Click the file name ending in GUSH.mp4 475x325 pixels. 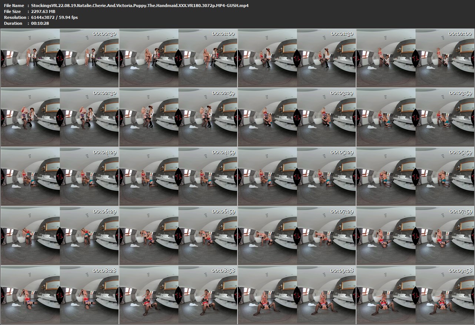[140, 6]
